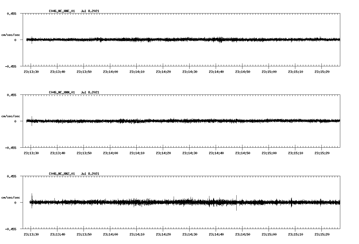Click the spike near 23:15:05 on HNZ trace
The image size is (359, 244).
pos(292,202)
